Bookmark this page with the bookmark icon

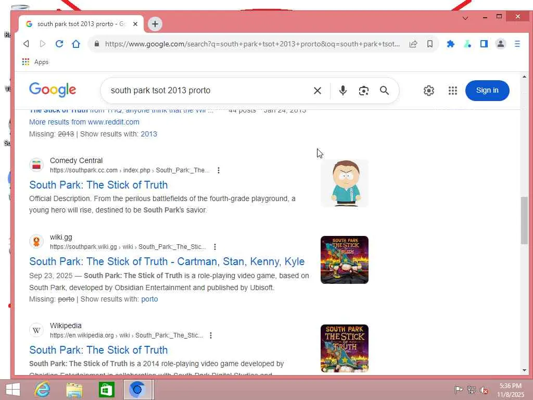430,44
